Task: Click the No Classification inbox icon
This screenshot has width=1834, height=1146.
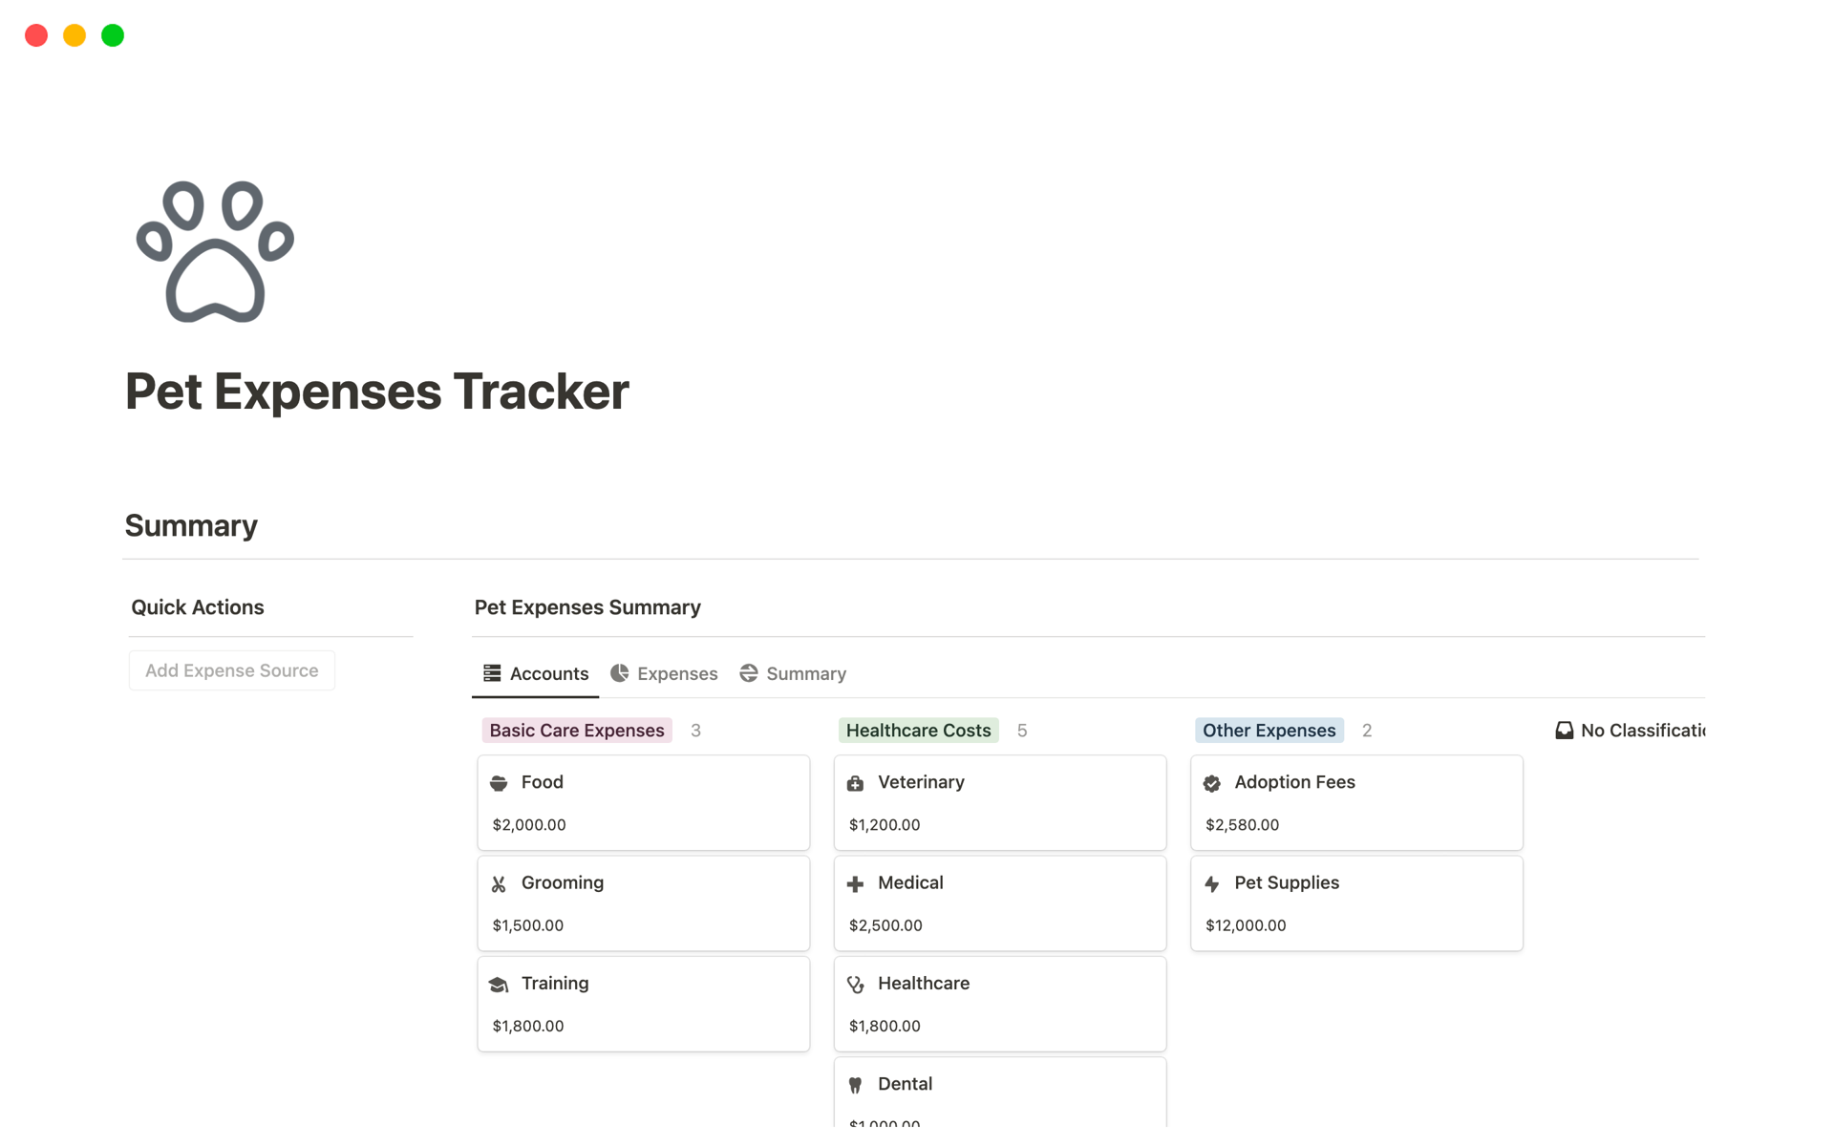Action: coord(1564,731)
